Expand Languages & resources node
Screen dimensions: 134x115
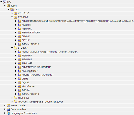pos(5,113)
